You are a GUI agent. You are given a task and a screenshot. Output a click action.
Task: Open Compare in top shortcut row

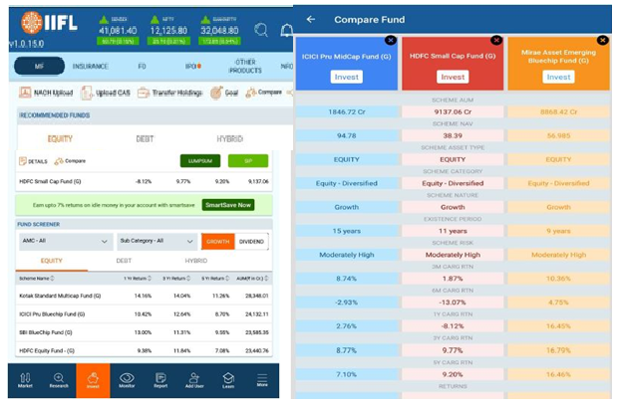click(x=264, y=93)
